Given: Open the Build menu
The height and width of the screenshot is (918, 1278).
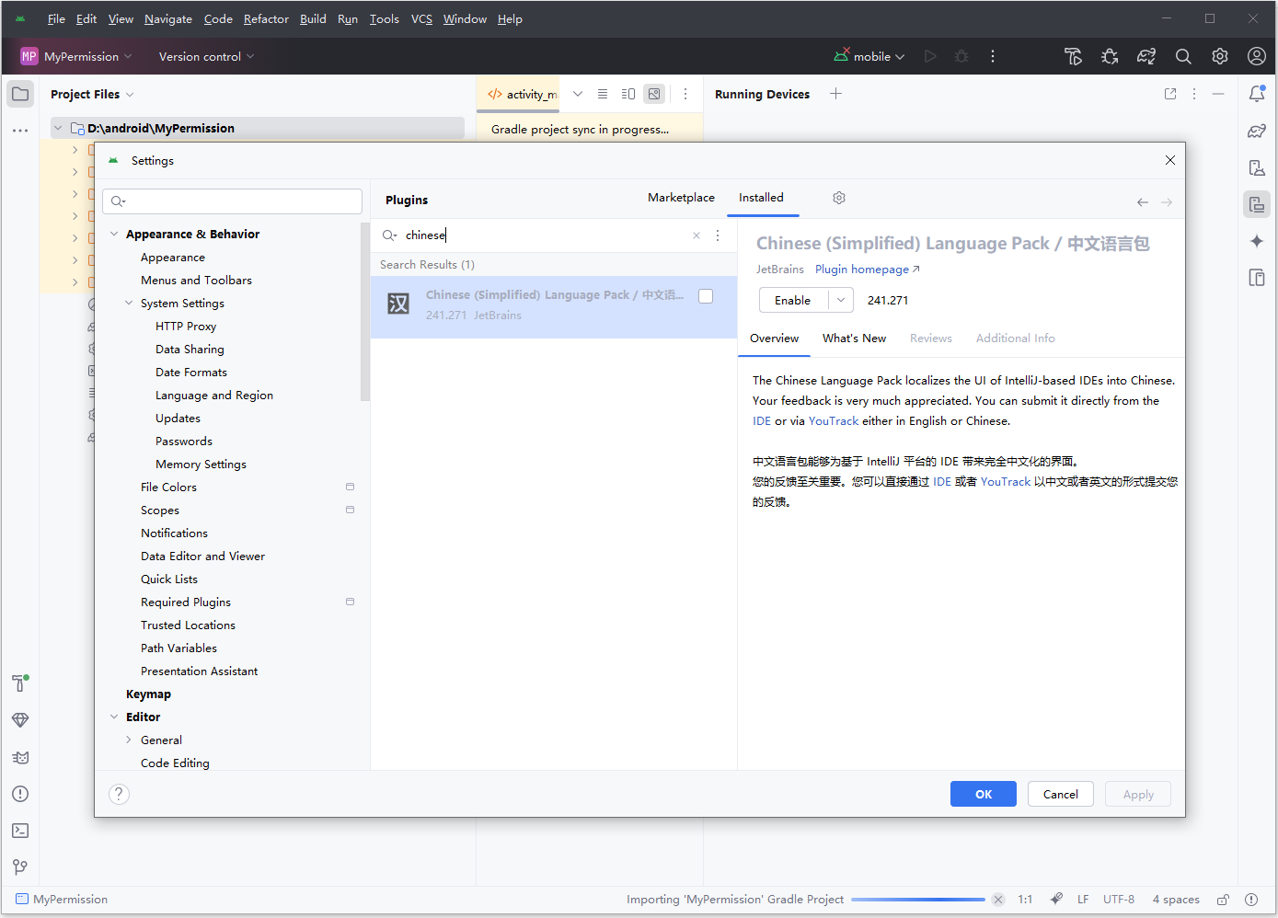Looking at the screenshot, I should 313,19.
